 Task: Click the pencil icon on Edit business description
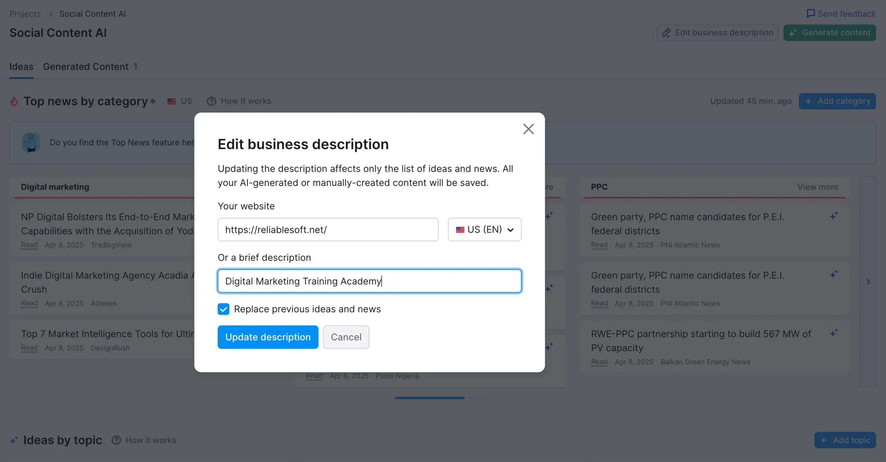coord(666,33)
